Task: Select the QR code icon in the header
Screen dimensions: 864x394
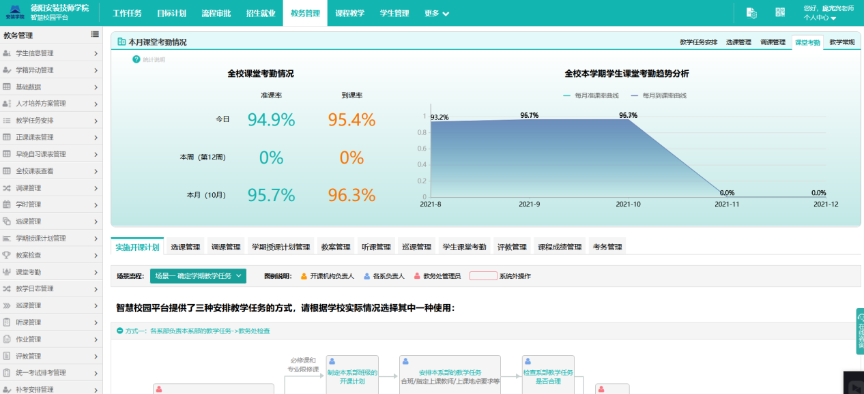Action: 779,12
